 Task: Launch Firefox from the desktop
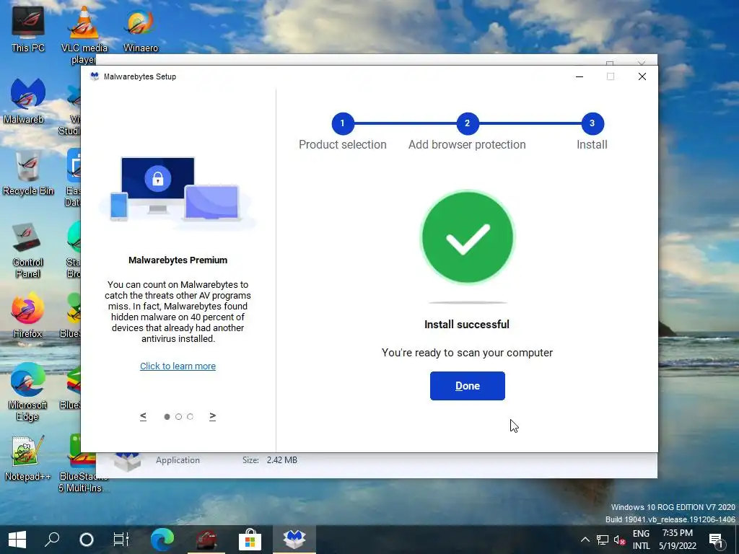28,316
